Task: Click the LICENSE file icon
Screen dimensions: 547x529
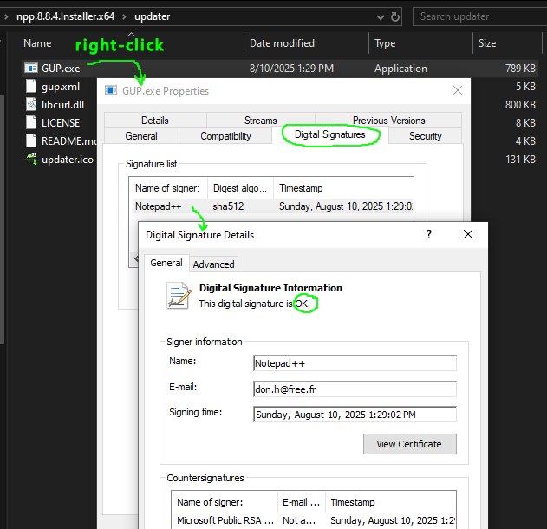Action: pos(31,123)
